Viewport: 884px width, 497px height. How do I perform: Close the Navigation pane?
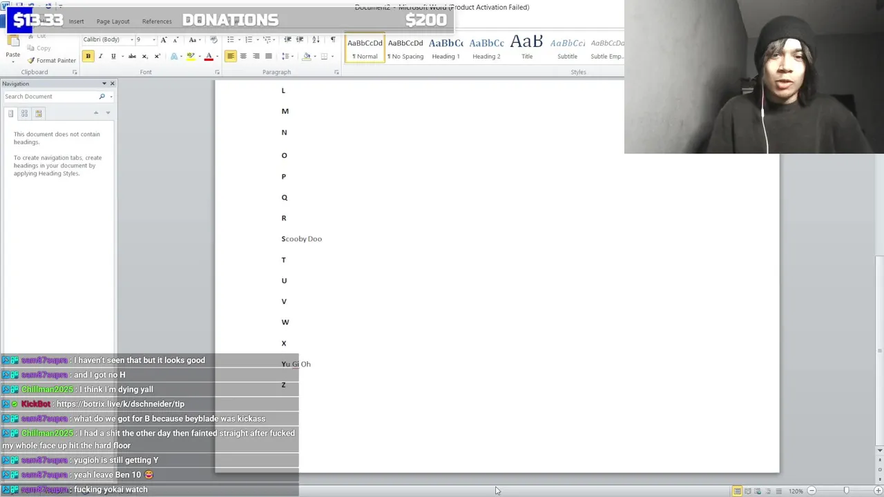113,84
